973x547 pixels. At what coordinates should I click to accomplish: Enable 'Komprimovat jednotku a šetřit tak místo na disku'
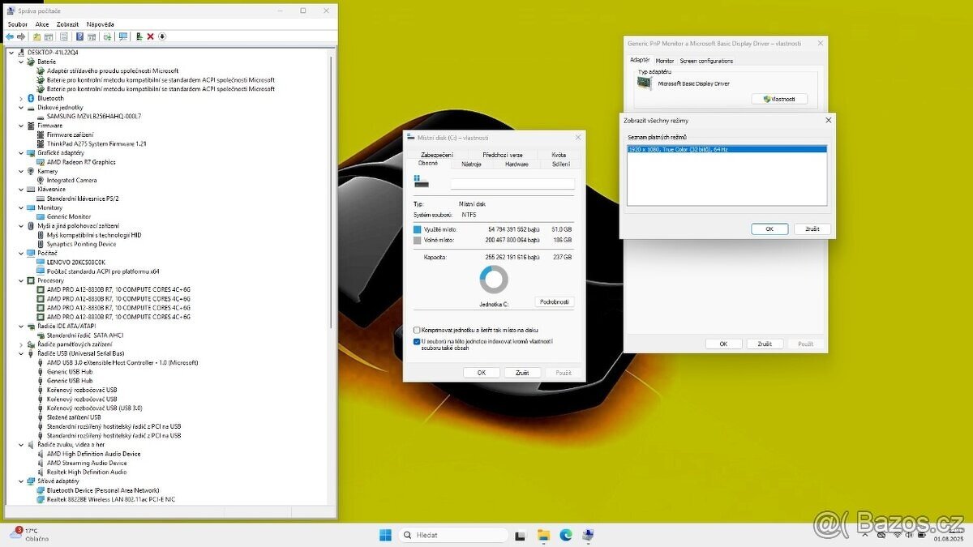tap(417, 329)
